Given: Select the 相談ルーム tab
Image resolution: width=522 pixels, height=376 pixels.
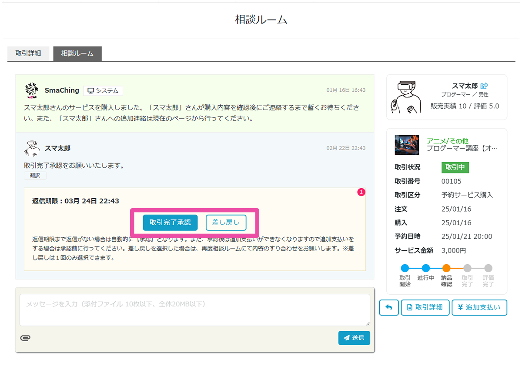Looking at the screenshot, I should coord(77,53).
